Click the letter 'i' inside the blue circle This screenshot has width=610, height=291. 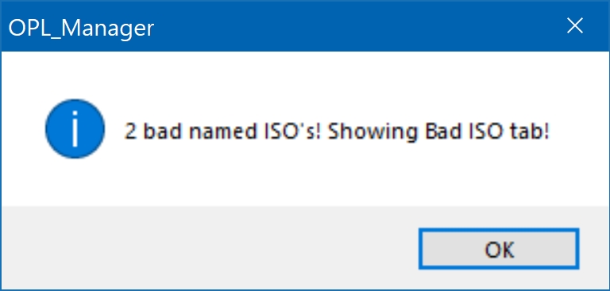75,129
